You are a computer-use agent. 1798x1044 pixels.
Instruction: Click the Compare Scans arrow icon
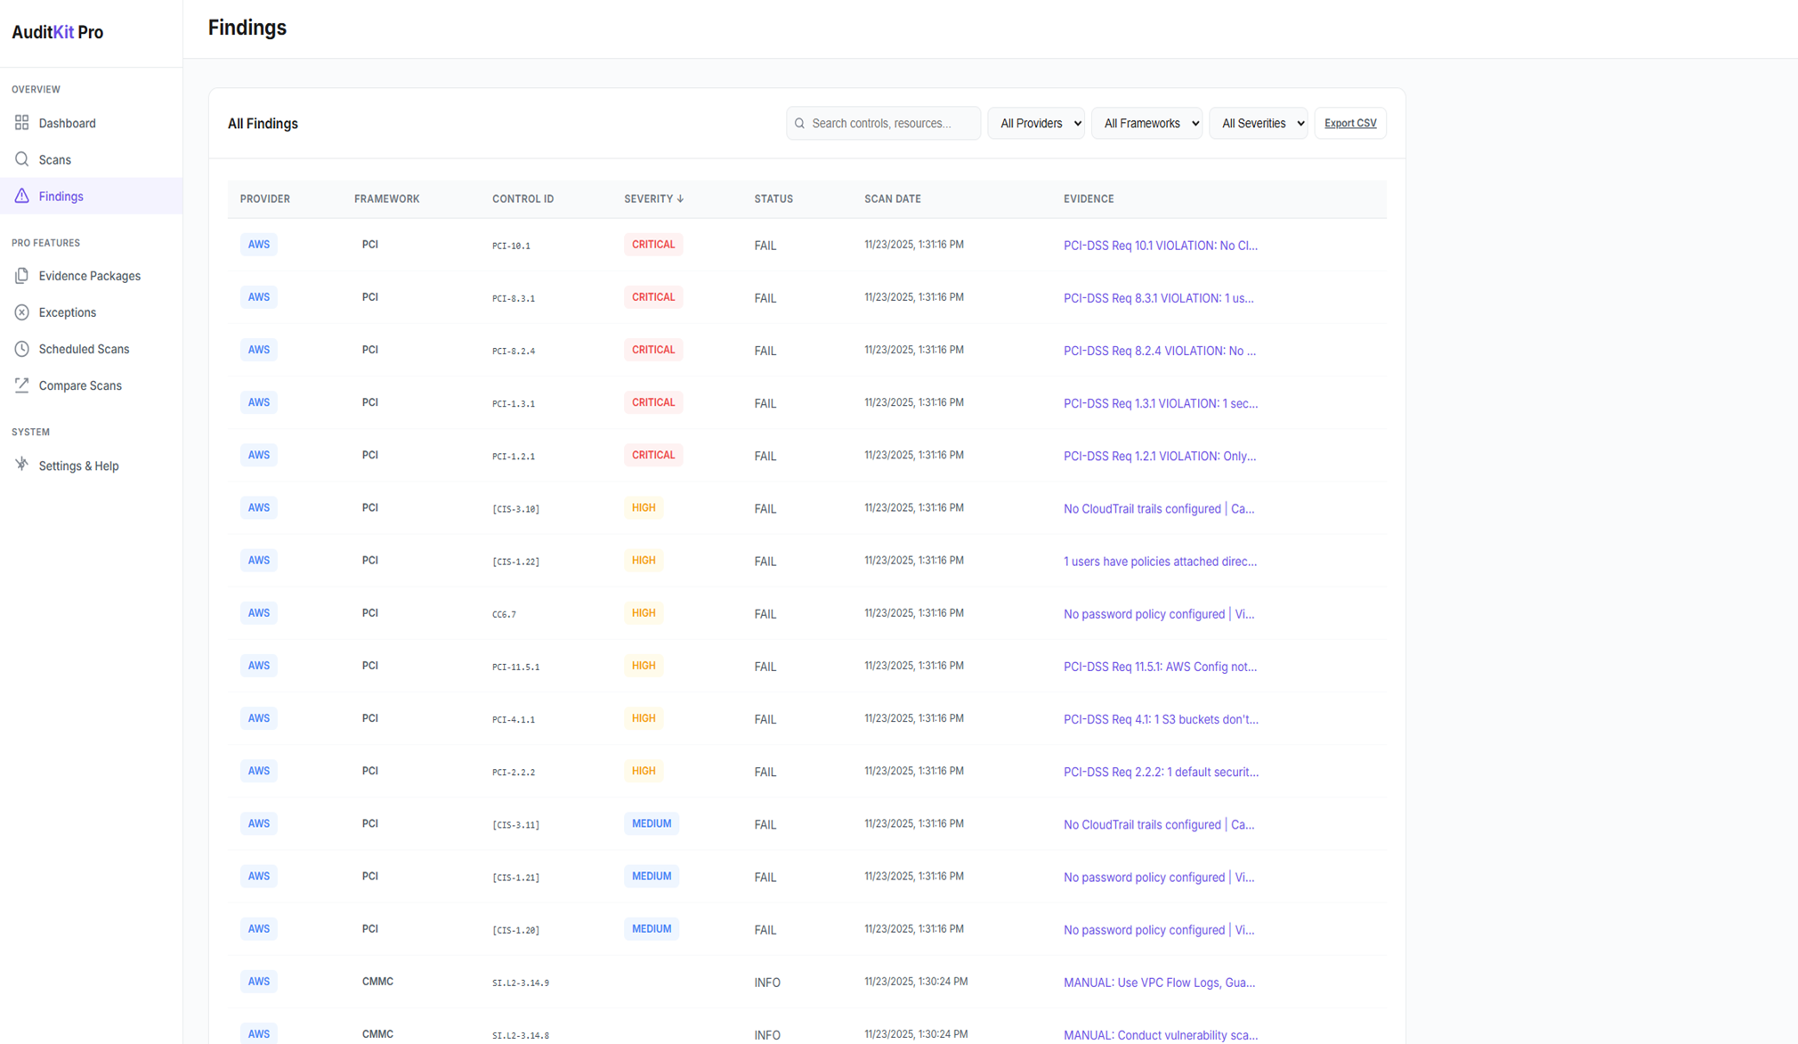point(21,385)
